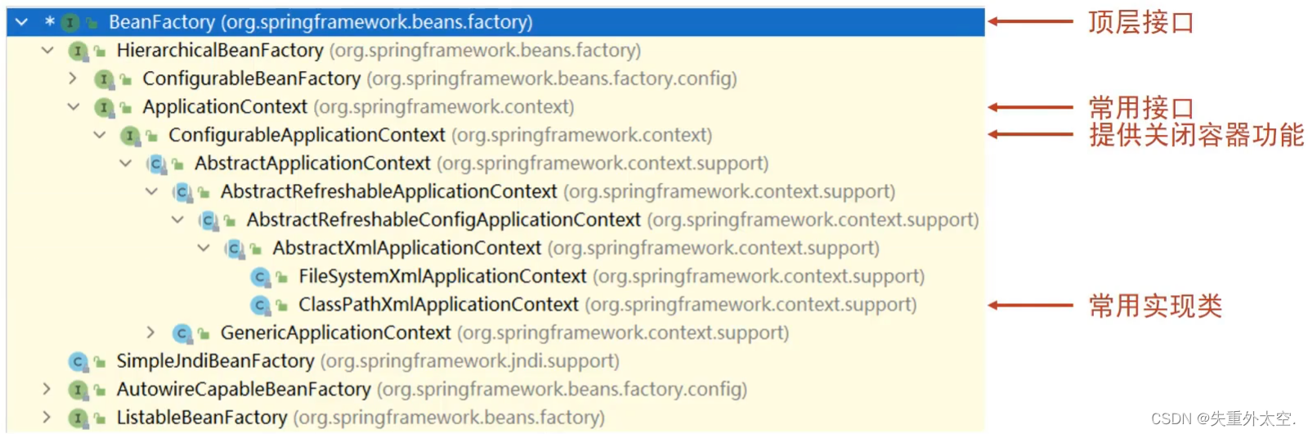Click the GenericApplicationContext class icon
This screenshot has width=1308, height=434.
(x=183, y=333)
